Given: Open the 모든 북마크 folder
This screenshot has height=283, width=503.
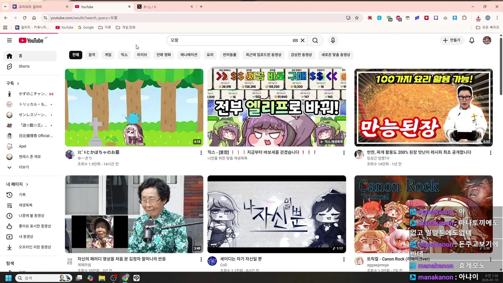Looking at the screenshot, I should 488,28.
